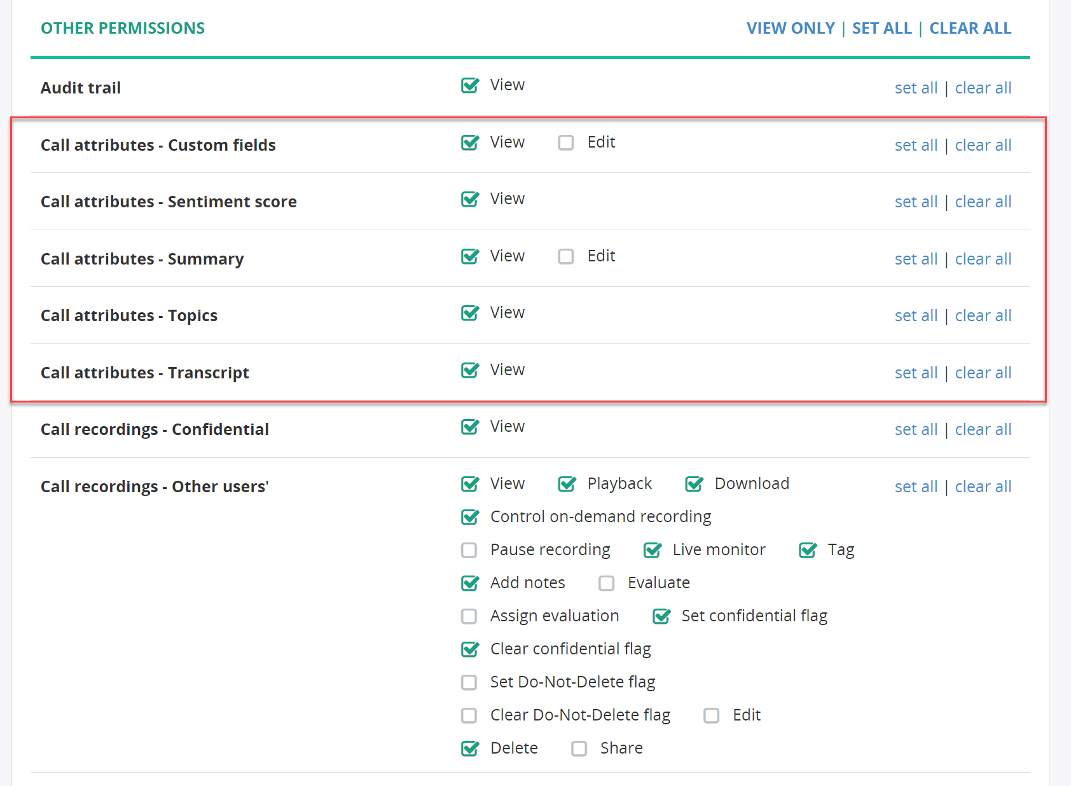Uncheck View for Call recordings - Confidential

(x=469, y=427)
